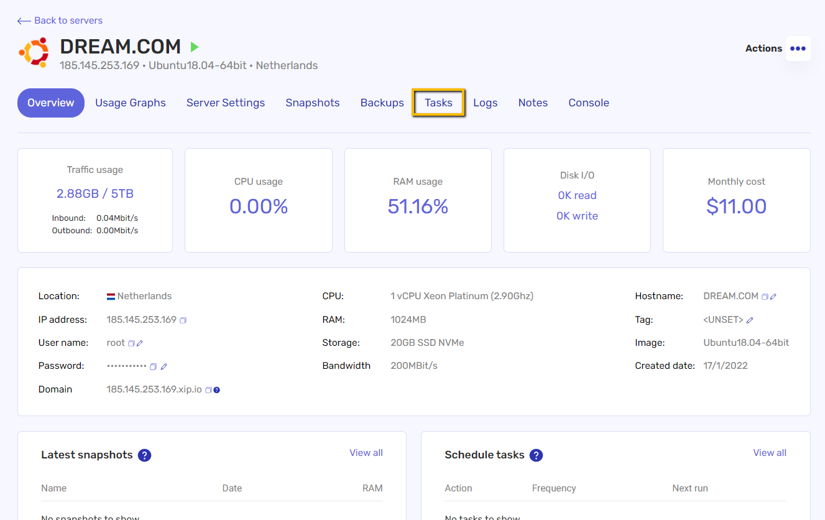This screenshot has width=825, height=520.
Task: Click the masked password dots
Action: [127, 366]
